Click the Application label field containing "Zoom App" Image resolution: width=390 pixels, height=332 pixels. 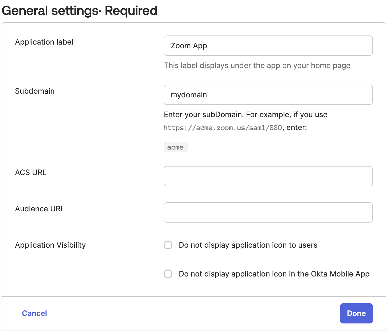[268, 46]
